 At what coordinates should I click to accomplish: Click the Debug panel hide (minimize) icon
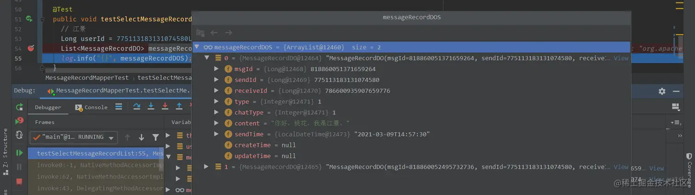pyautogui.click(x=676, y=91)
